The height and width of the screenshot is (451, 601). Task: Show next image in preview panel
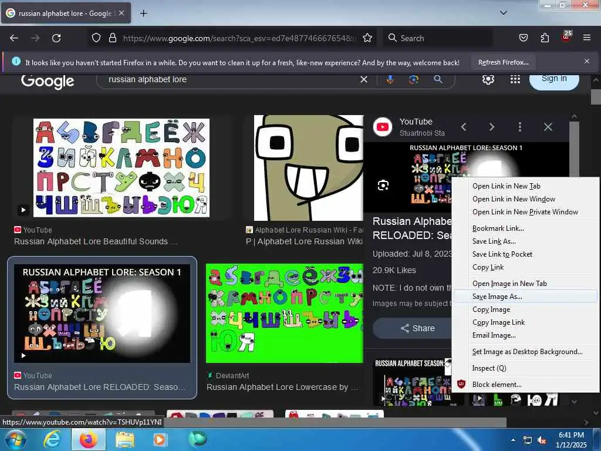(x=492, y=127)
